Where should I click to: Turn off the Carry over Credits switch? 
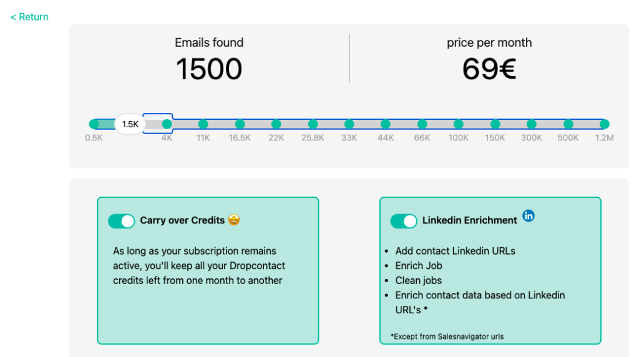pyautogui.click(x=121, y=221)
